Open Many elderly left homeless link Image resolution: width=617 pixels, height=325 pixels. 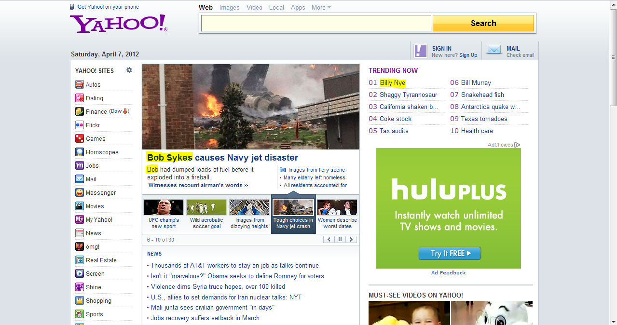315,177
